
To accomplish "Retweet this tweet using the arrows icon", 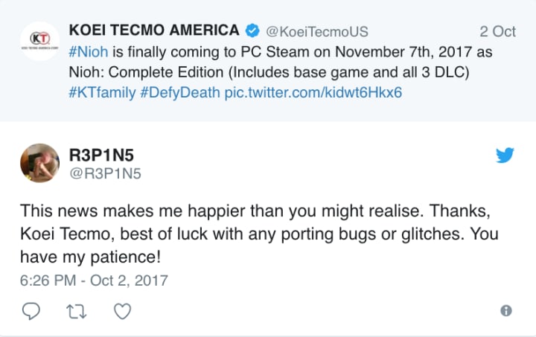I will pos(77,310).
